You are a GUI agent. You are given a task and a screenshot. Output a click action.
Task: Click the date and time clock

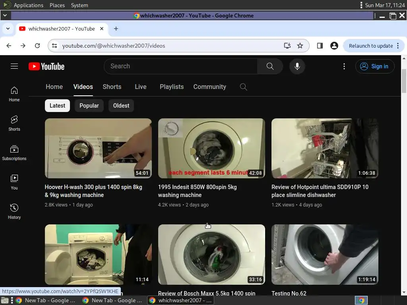point(385,5)
